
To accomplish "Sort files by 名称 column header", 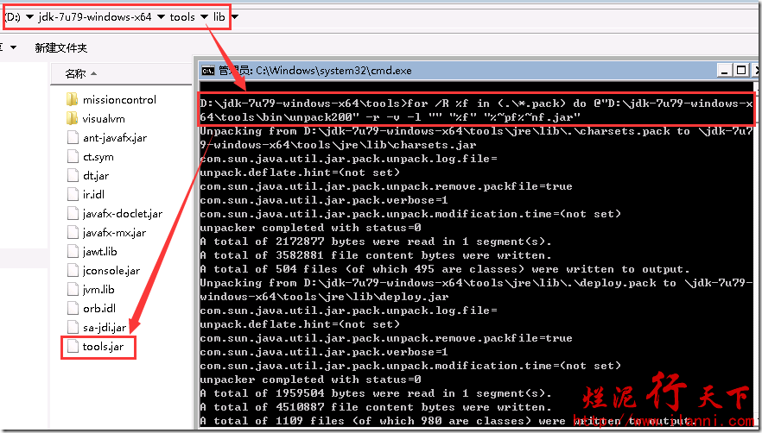I will (76, 74).
